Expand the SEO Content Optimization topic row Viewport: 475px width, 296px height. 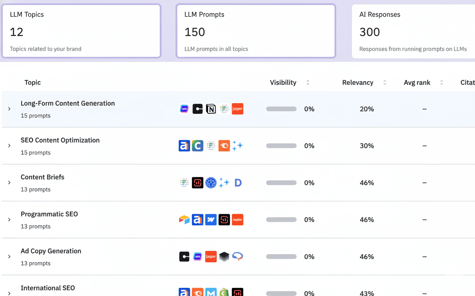click(x=9, y=145)
